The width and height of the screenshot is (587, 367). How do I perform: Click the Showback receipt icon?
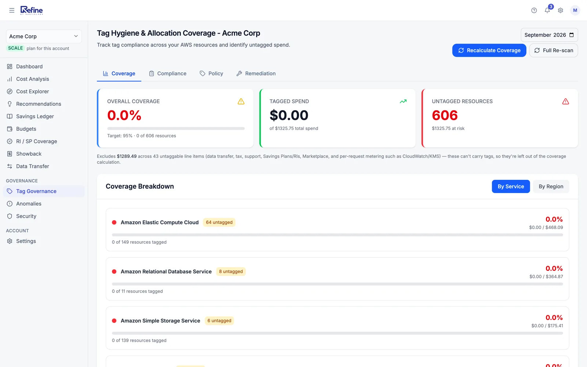click(x=10, y=154)
